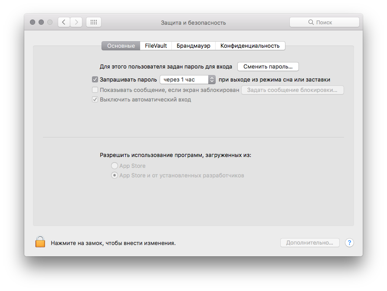Go forward with the right chevron button
This screenshot has width=387, height=291.
(76, 22)
